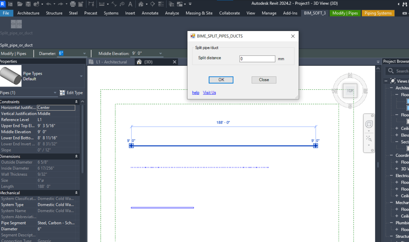
Task: Open the Pipe Types type selector dropdown
Action: point(81,76)
